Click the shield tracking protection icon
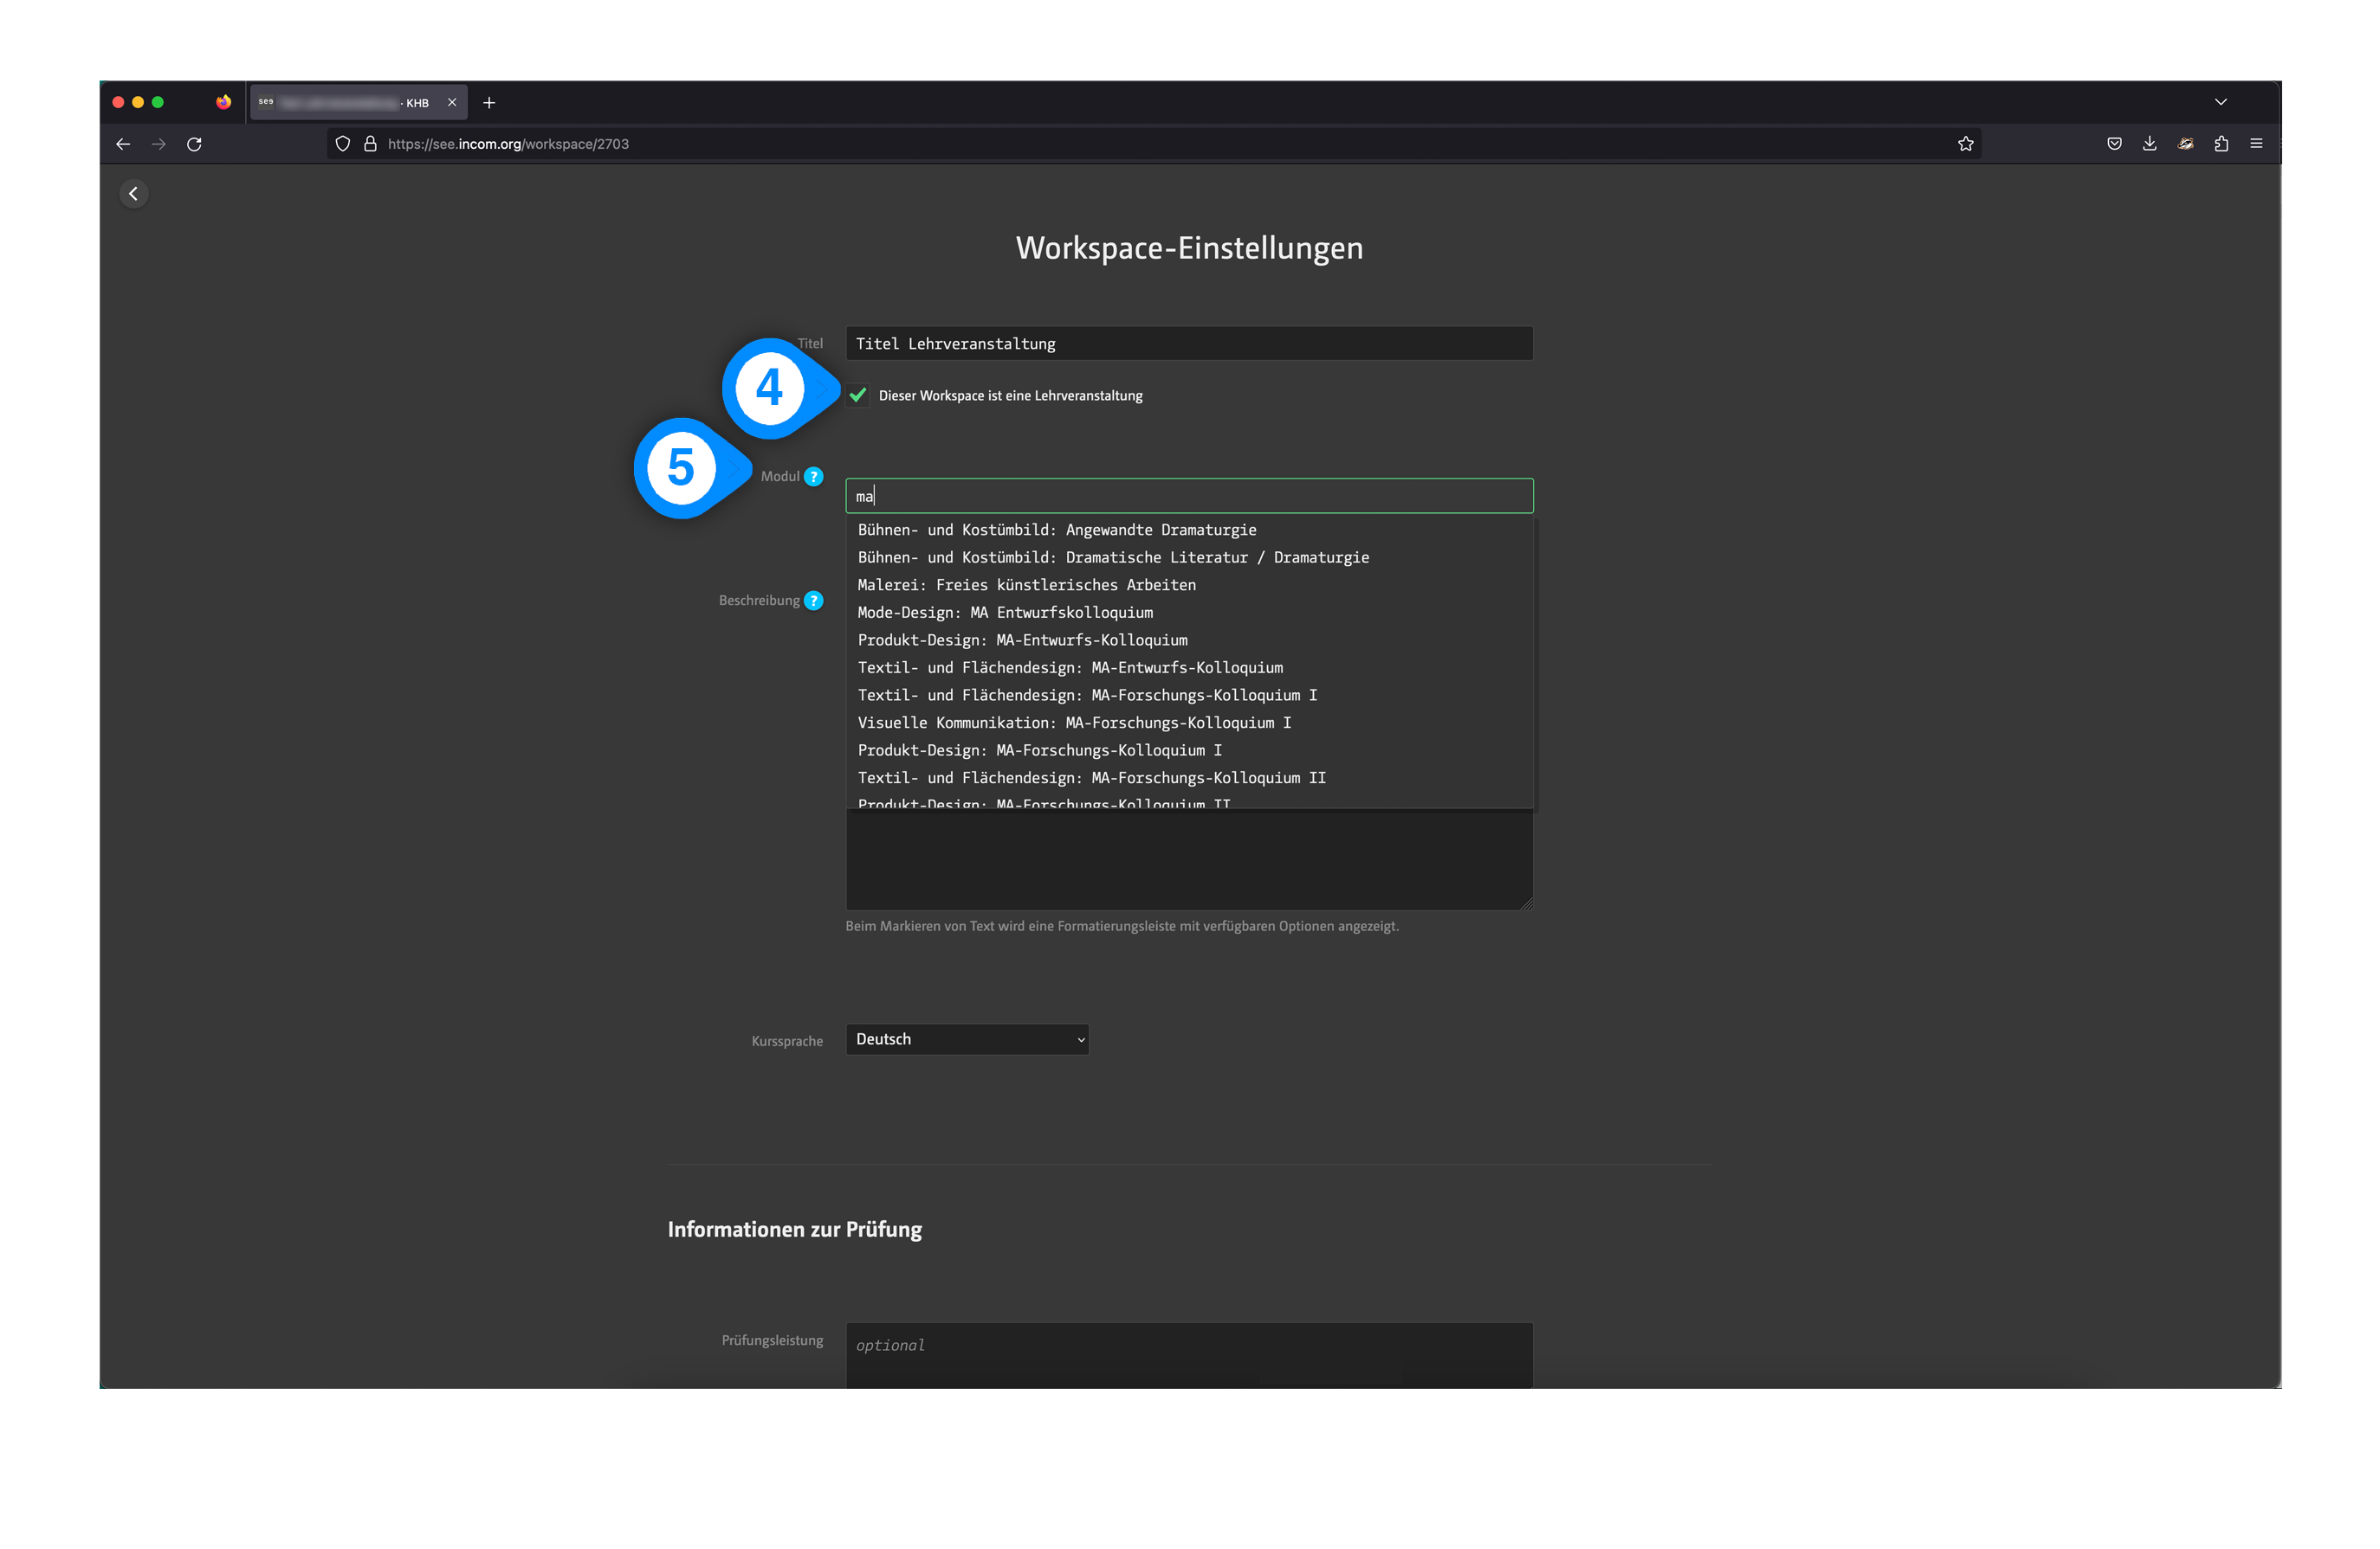Image resolution: width=2380 pixels, height=1549 pixels. (343, 144)
